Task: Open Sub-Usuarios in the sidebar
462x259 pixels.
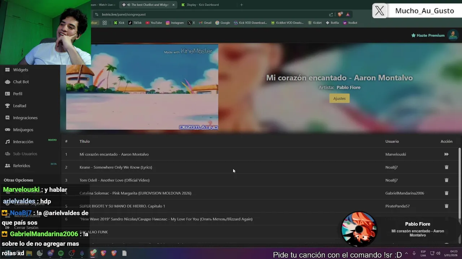Action: pos(25,154)
